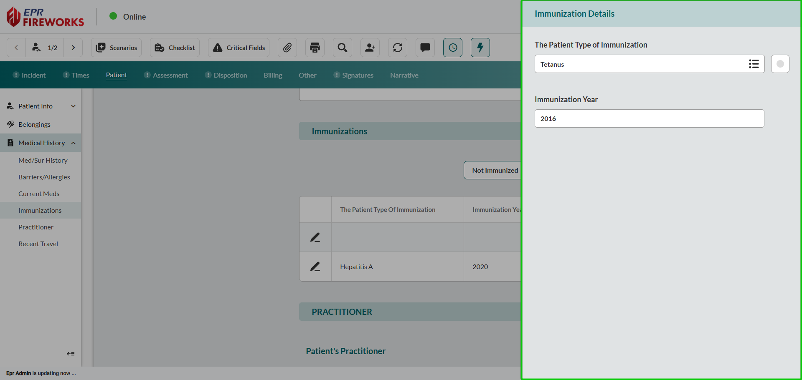Click the printer icon in toolbar
The width and height of the screenshot is (802, 380).
pos(315,48)
